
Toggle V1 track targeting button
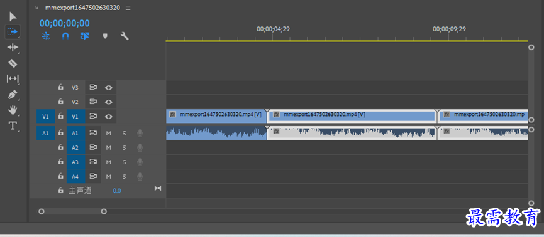[x=75, y=117]
